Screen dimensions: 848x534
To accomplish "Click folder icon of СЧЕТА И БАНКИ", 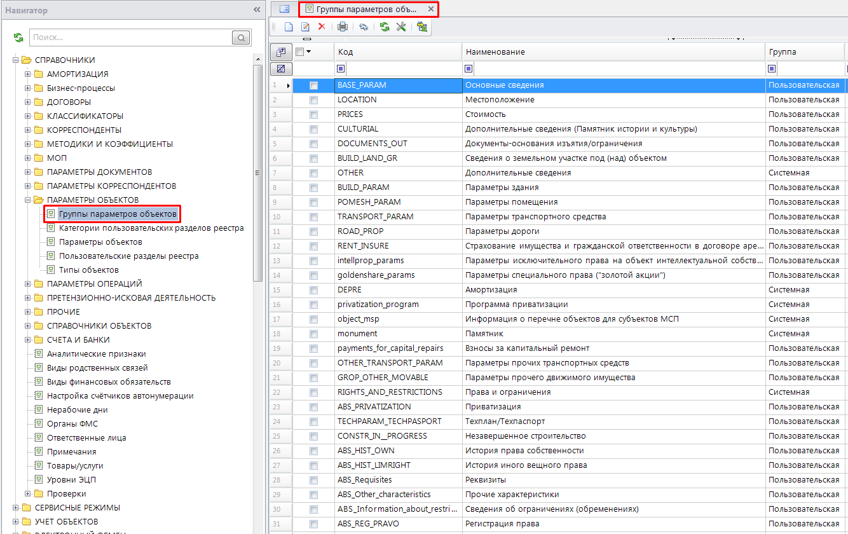I will [x=39, y=340].
